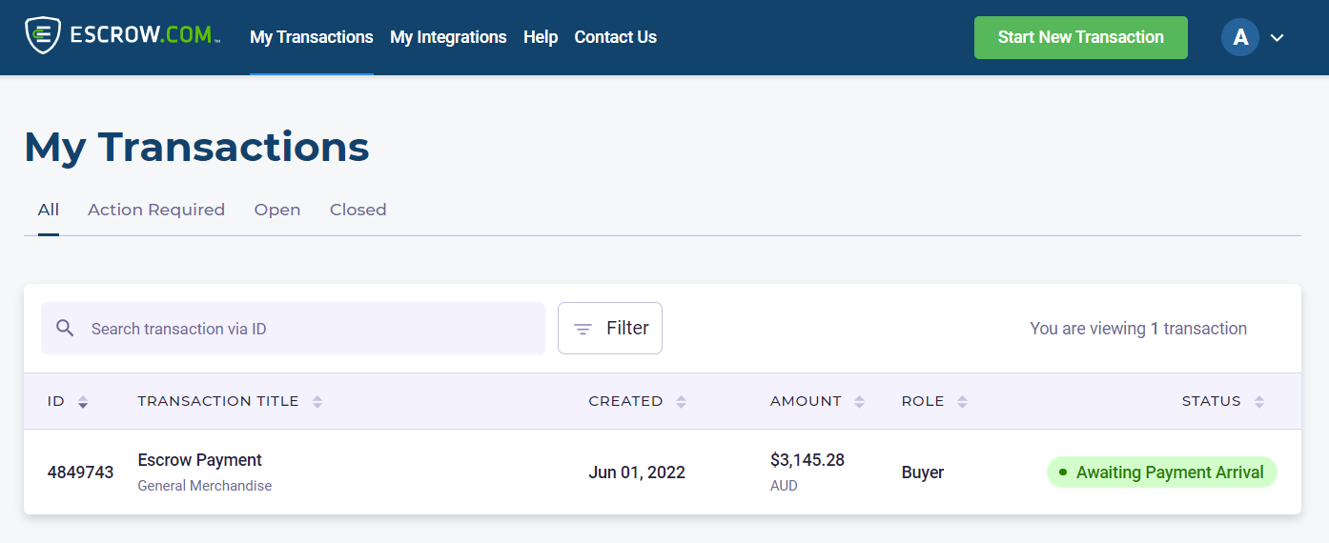Image resolution: width=1329 pixels, height=543 pixels.
Task: Sort transactions by ID column arrows
Action: coord(83,402)
